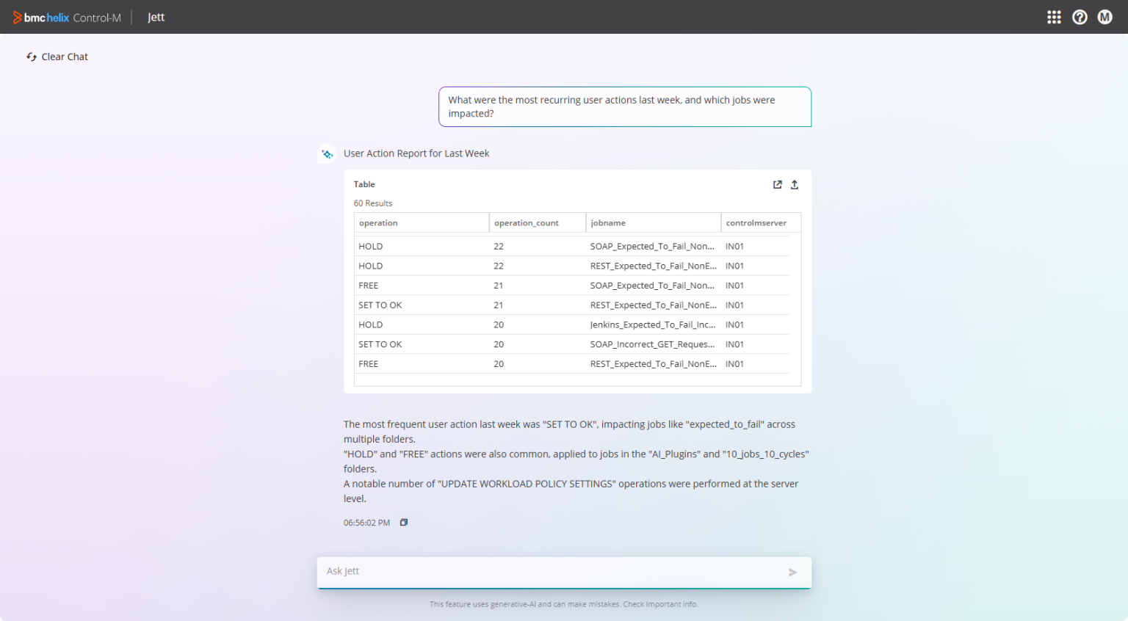Click the send arrow in Ask Jett
The height and width of the screenshot is (621, 1128).
click(792, 572)
